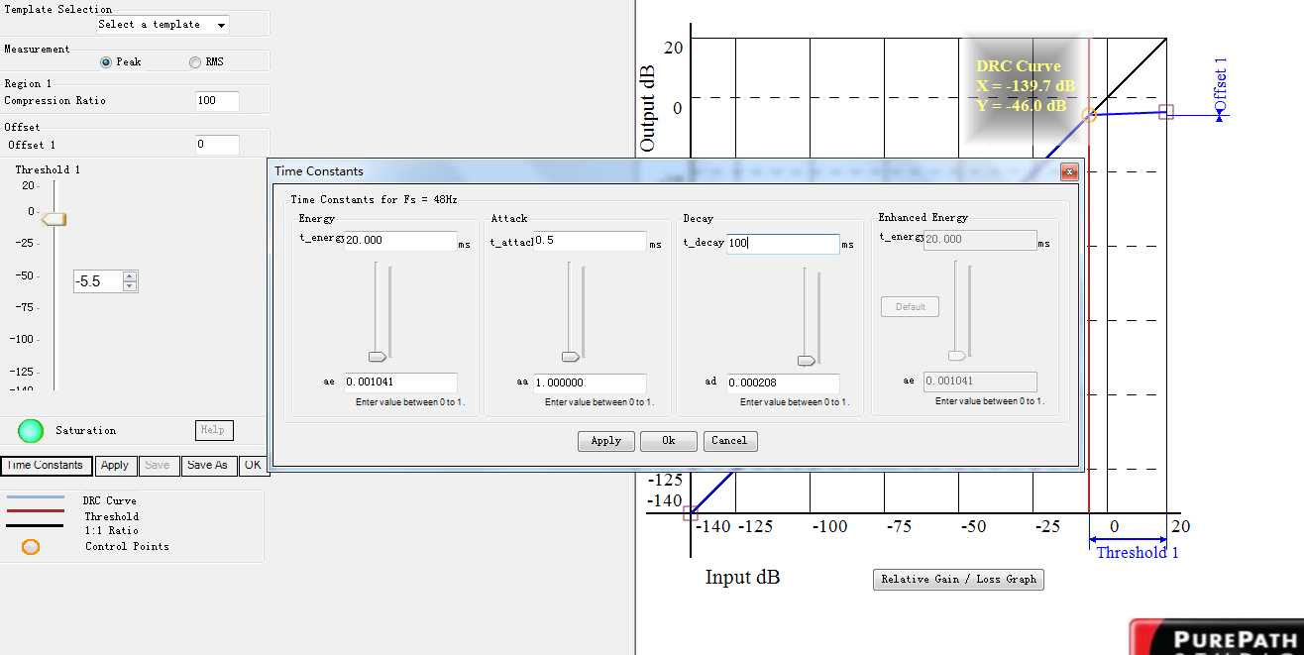Click the OK button in the main panel
The image size is (1304, 655).
253,465
